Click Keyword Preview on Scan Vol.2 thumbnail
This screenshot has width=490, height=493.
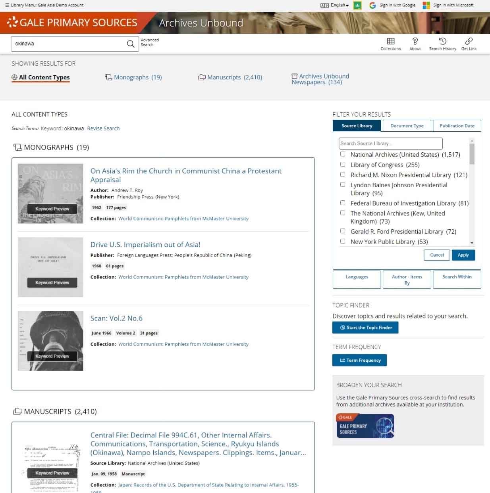[x=52, y=356]
